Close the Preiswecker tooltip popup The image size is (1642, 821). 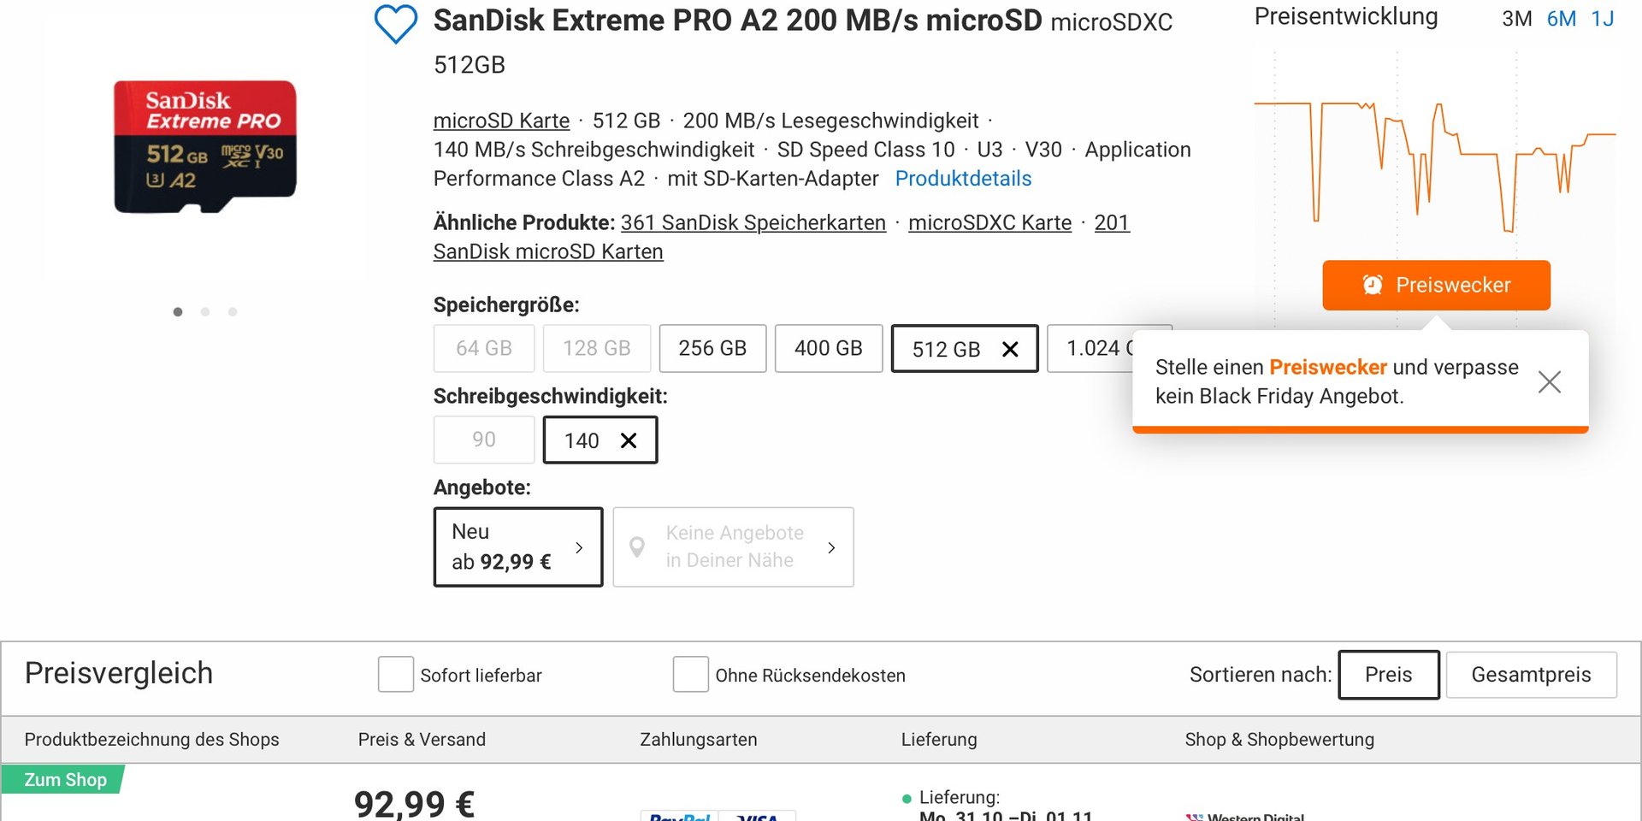click(1549, 381)
